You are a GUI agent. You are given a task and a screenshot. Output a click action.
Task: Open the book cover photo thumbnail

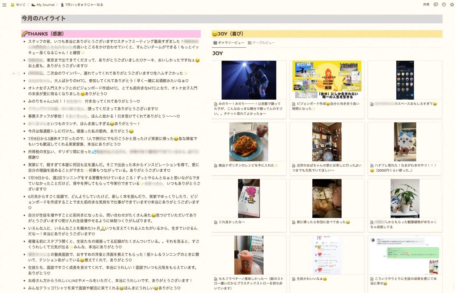249,198
